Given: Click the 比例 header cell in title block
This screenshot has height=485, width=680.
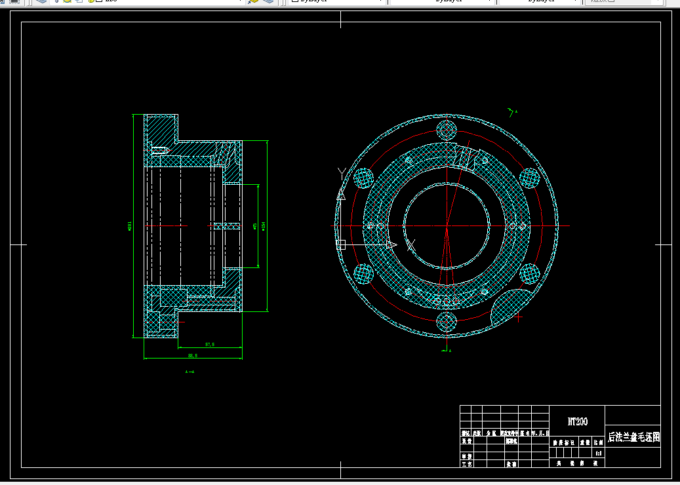Looking at the screenshot, I should [x=599, y=442].
